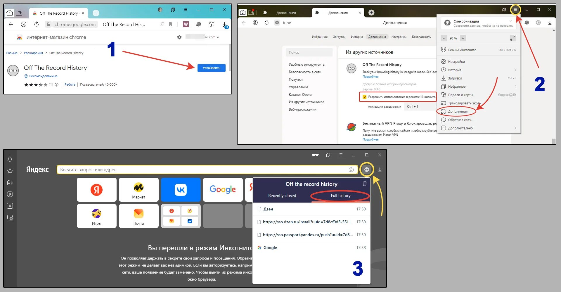Screen dimensions: 561x292
Task: Open the Подробнее link under Planet VPN
Action: pyautogui.click(x=370, y=139)
